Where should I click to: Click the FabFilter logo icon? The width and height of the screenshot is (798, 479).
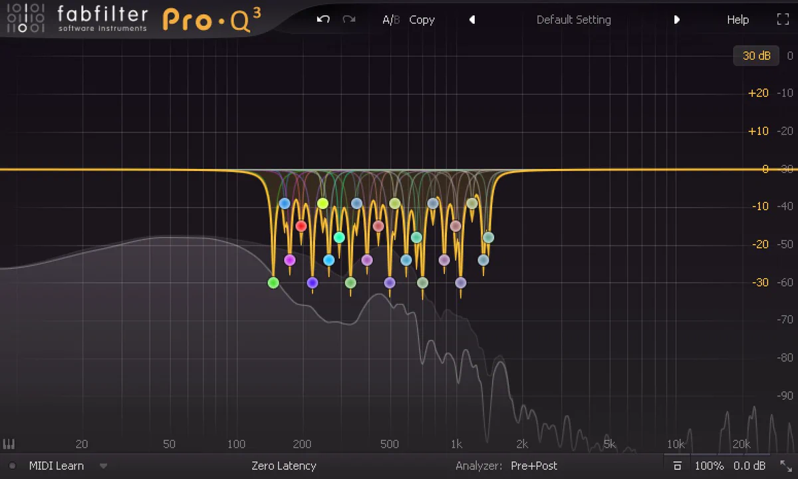coord(25,19)
